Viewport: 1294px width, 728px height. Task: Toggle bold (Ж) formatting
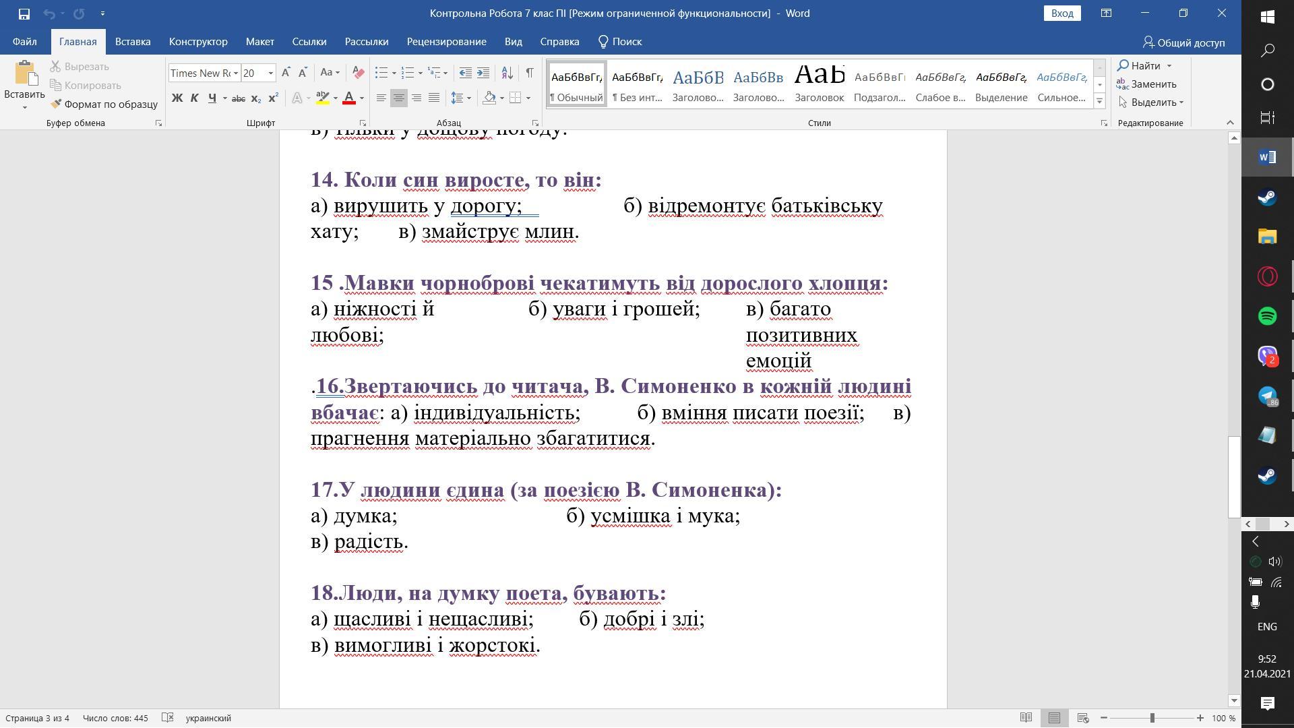click(177, 98)
